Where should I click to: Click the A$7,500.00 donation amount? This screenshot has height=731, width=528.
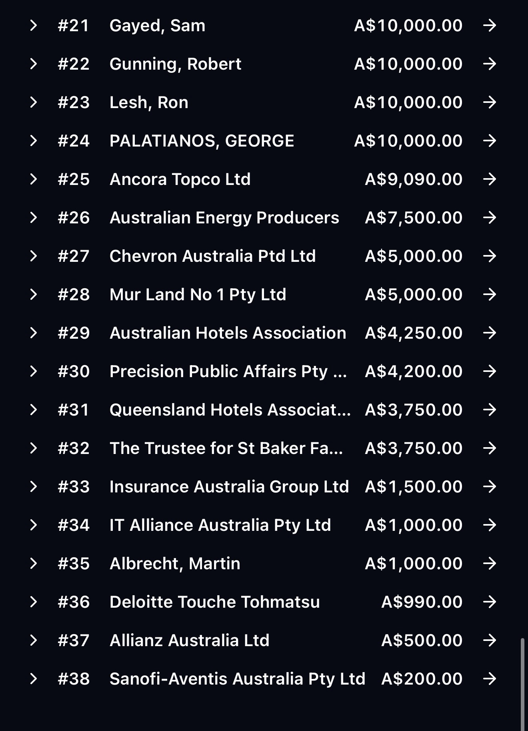tap(414, 218)
